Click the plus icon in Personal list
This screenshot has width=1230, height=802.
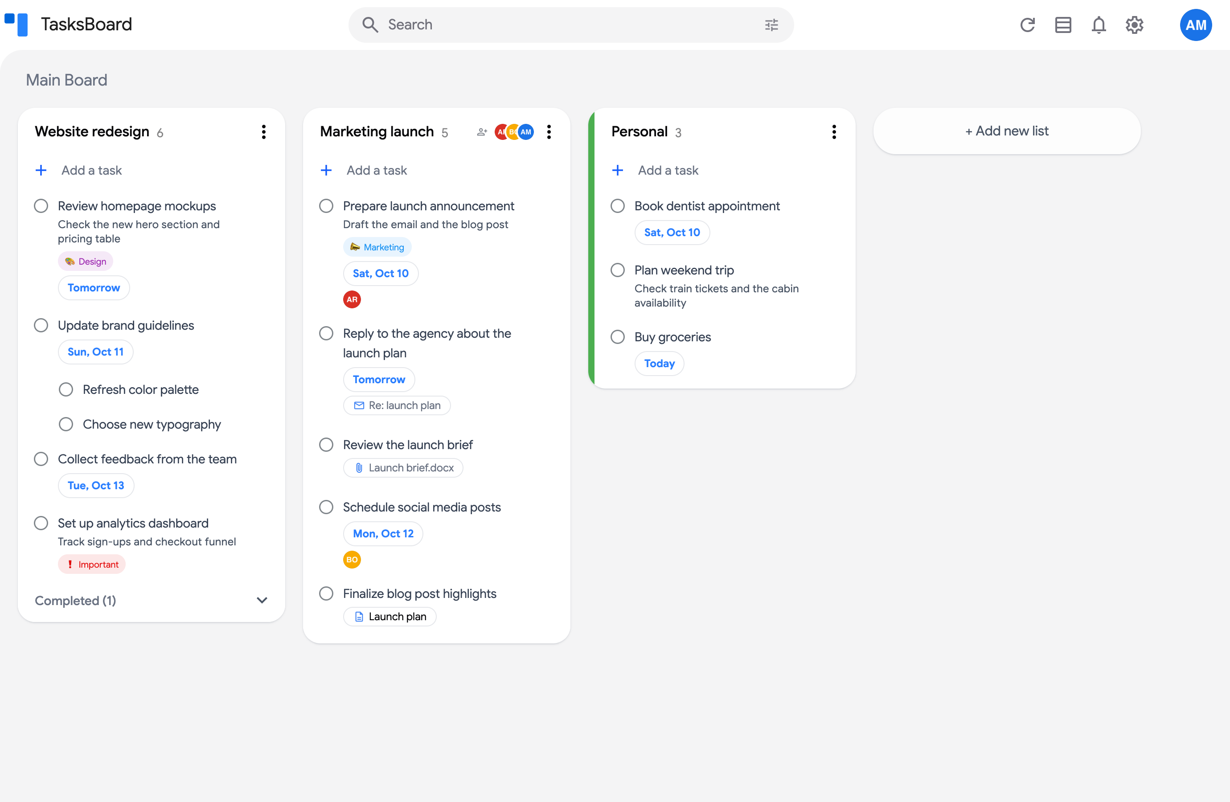(618, 170)
